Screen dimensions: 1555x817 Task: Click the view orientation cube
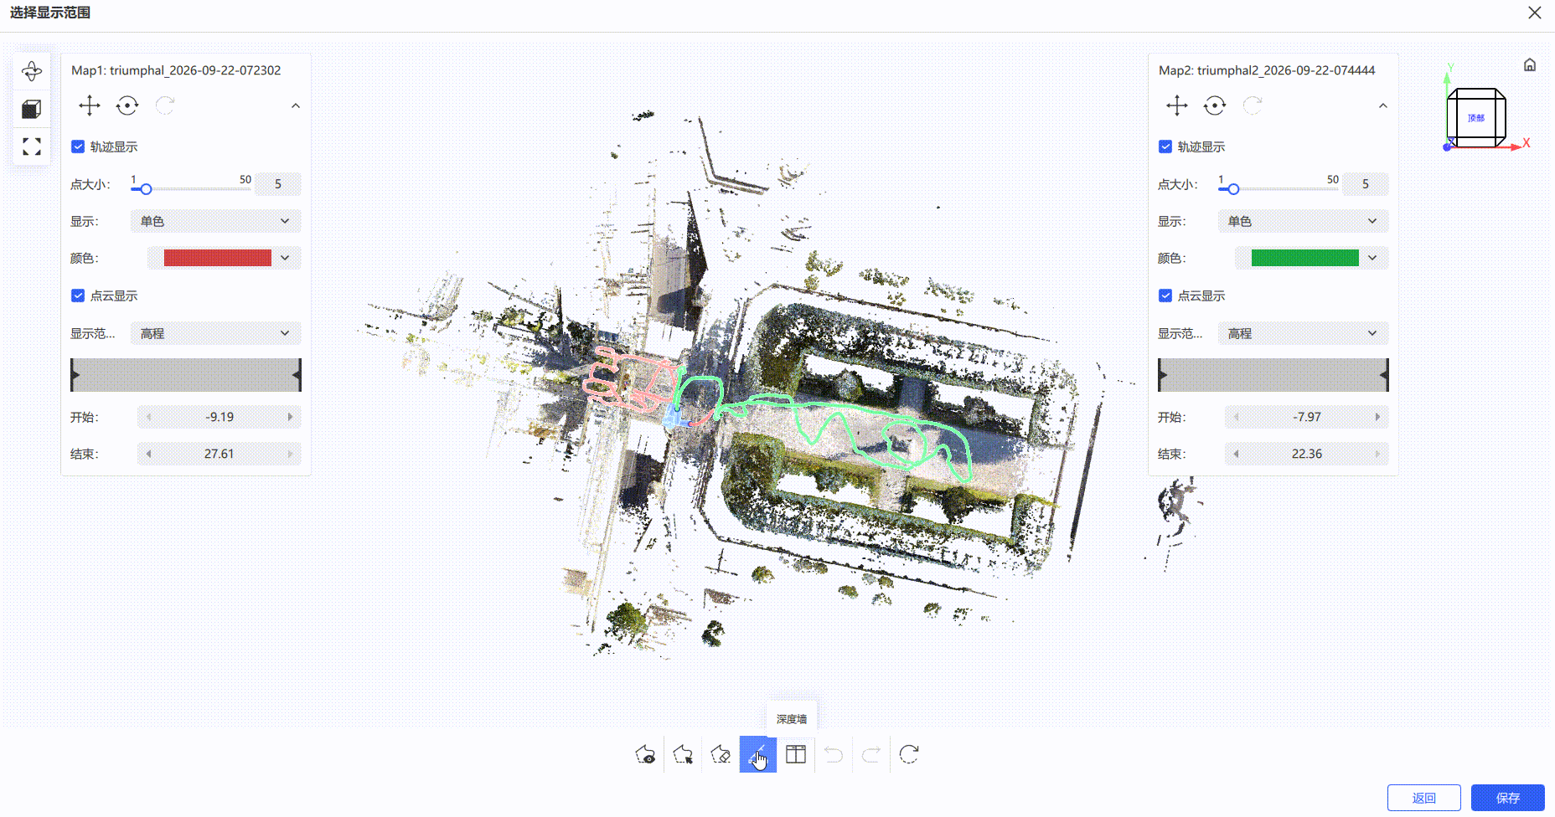pyautogui.click(x=1476, y=118)
